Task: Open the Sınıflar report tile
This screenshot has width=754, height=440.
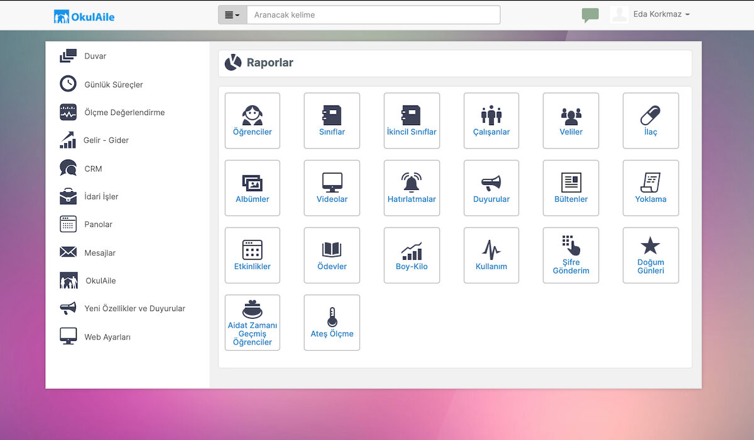Action: click(x=332, y=121)
